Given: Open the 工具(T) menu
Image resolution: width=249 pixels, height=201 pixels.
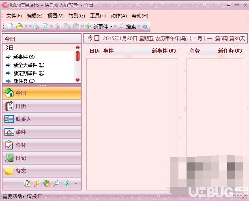Looking at the screenshot, I should 98,16.
